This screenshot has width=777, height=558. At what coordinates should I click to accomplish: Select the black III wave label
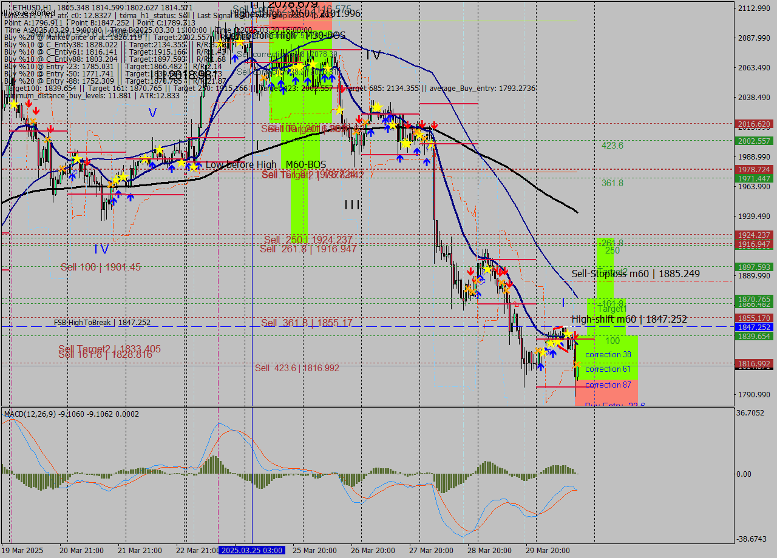click(x=352, y=205)
